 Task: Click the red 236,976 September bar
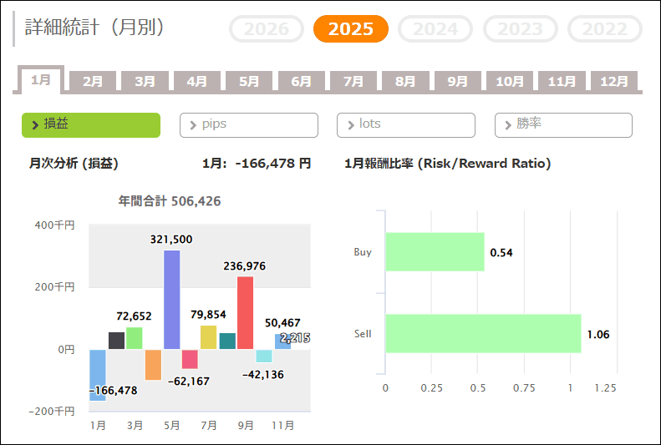pyautogui.click(x=245, y=312)
